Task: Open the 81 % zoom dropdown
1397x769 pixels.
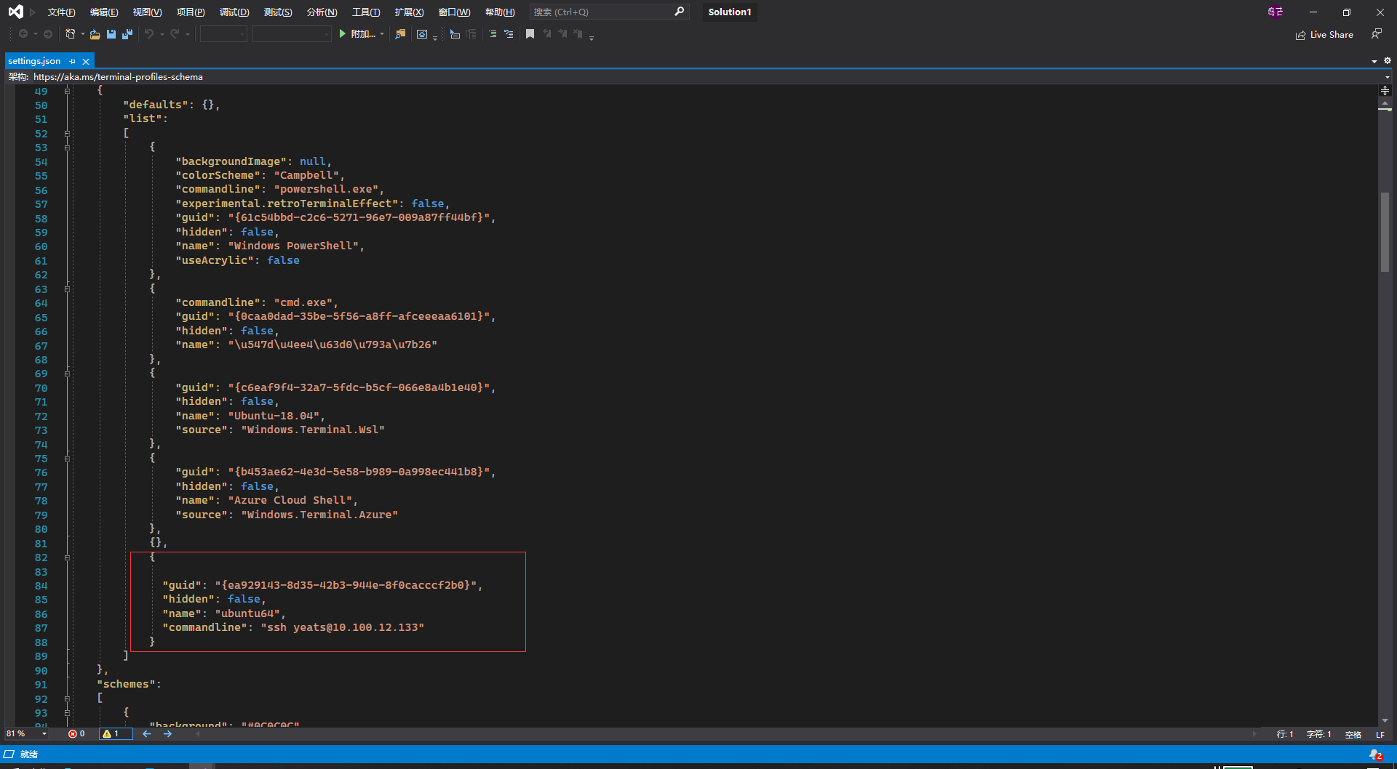Action: tap(44, 734)
